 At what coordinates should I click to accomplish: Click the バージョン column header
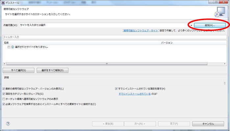[x=167, y=43]
